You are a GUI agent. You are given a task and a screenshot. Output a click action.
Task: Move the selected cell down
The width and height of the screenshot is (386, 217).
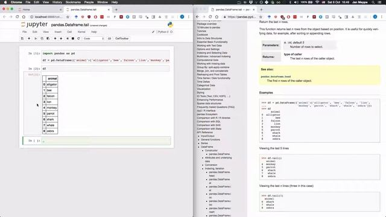[61, 39]
